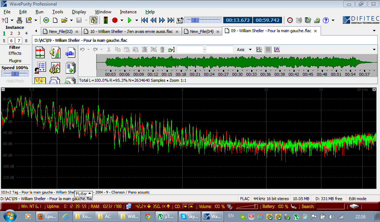
Task: Open the Effects filter panel
Action: click(15, 53)
